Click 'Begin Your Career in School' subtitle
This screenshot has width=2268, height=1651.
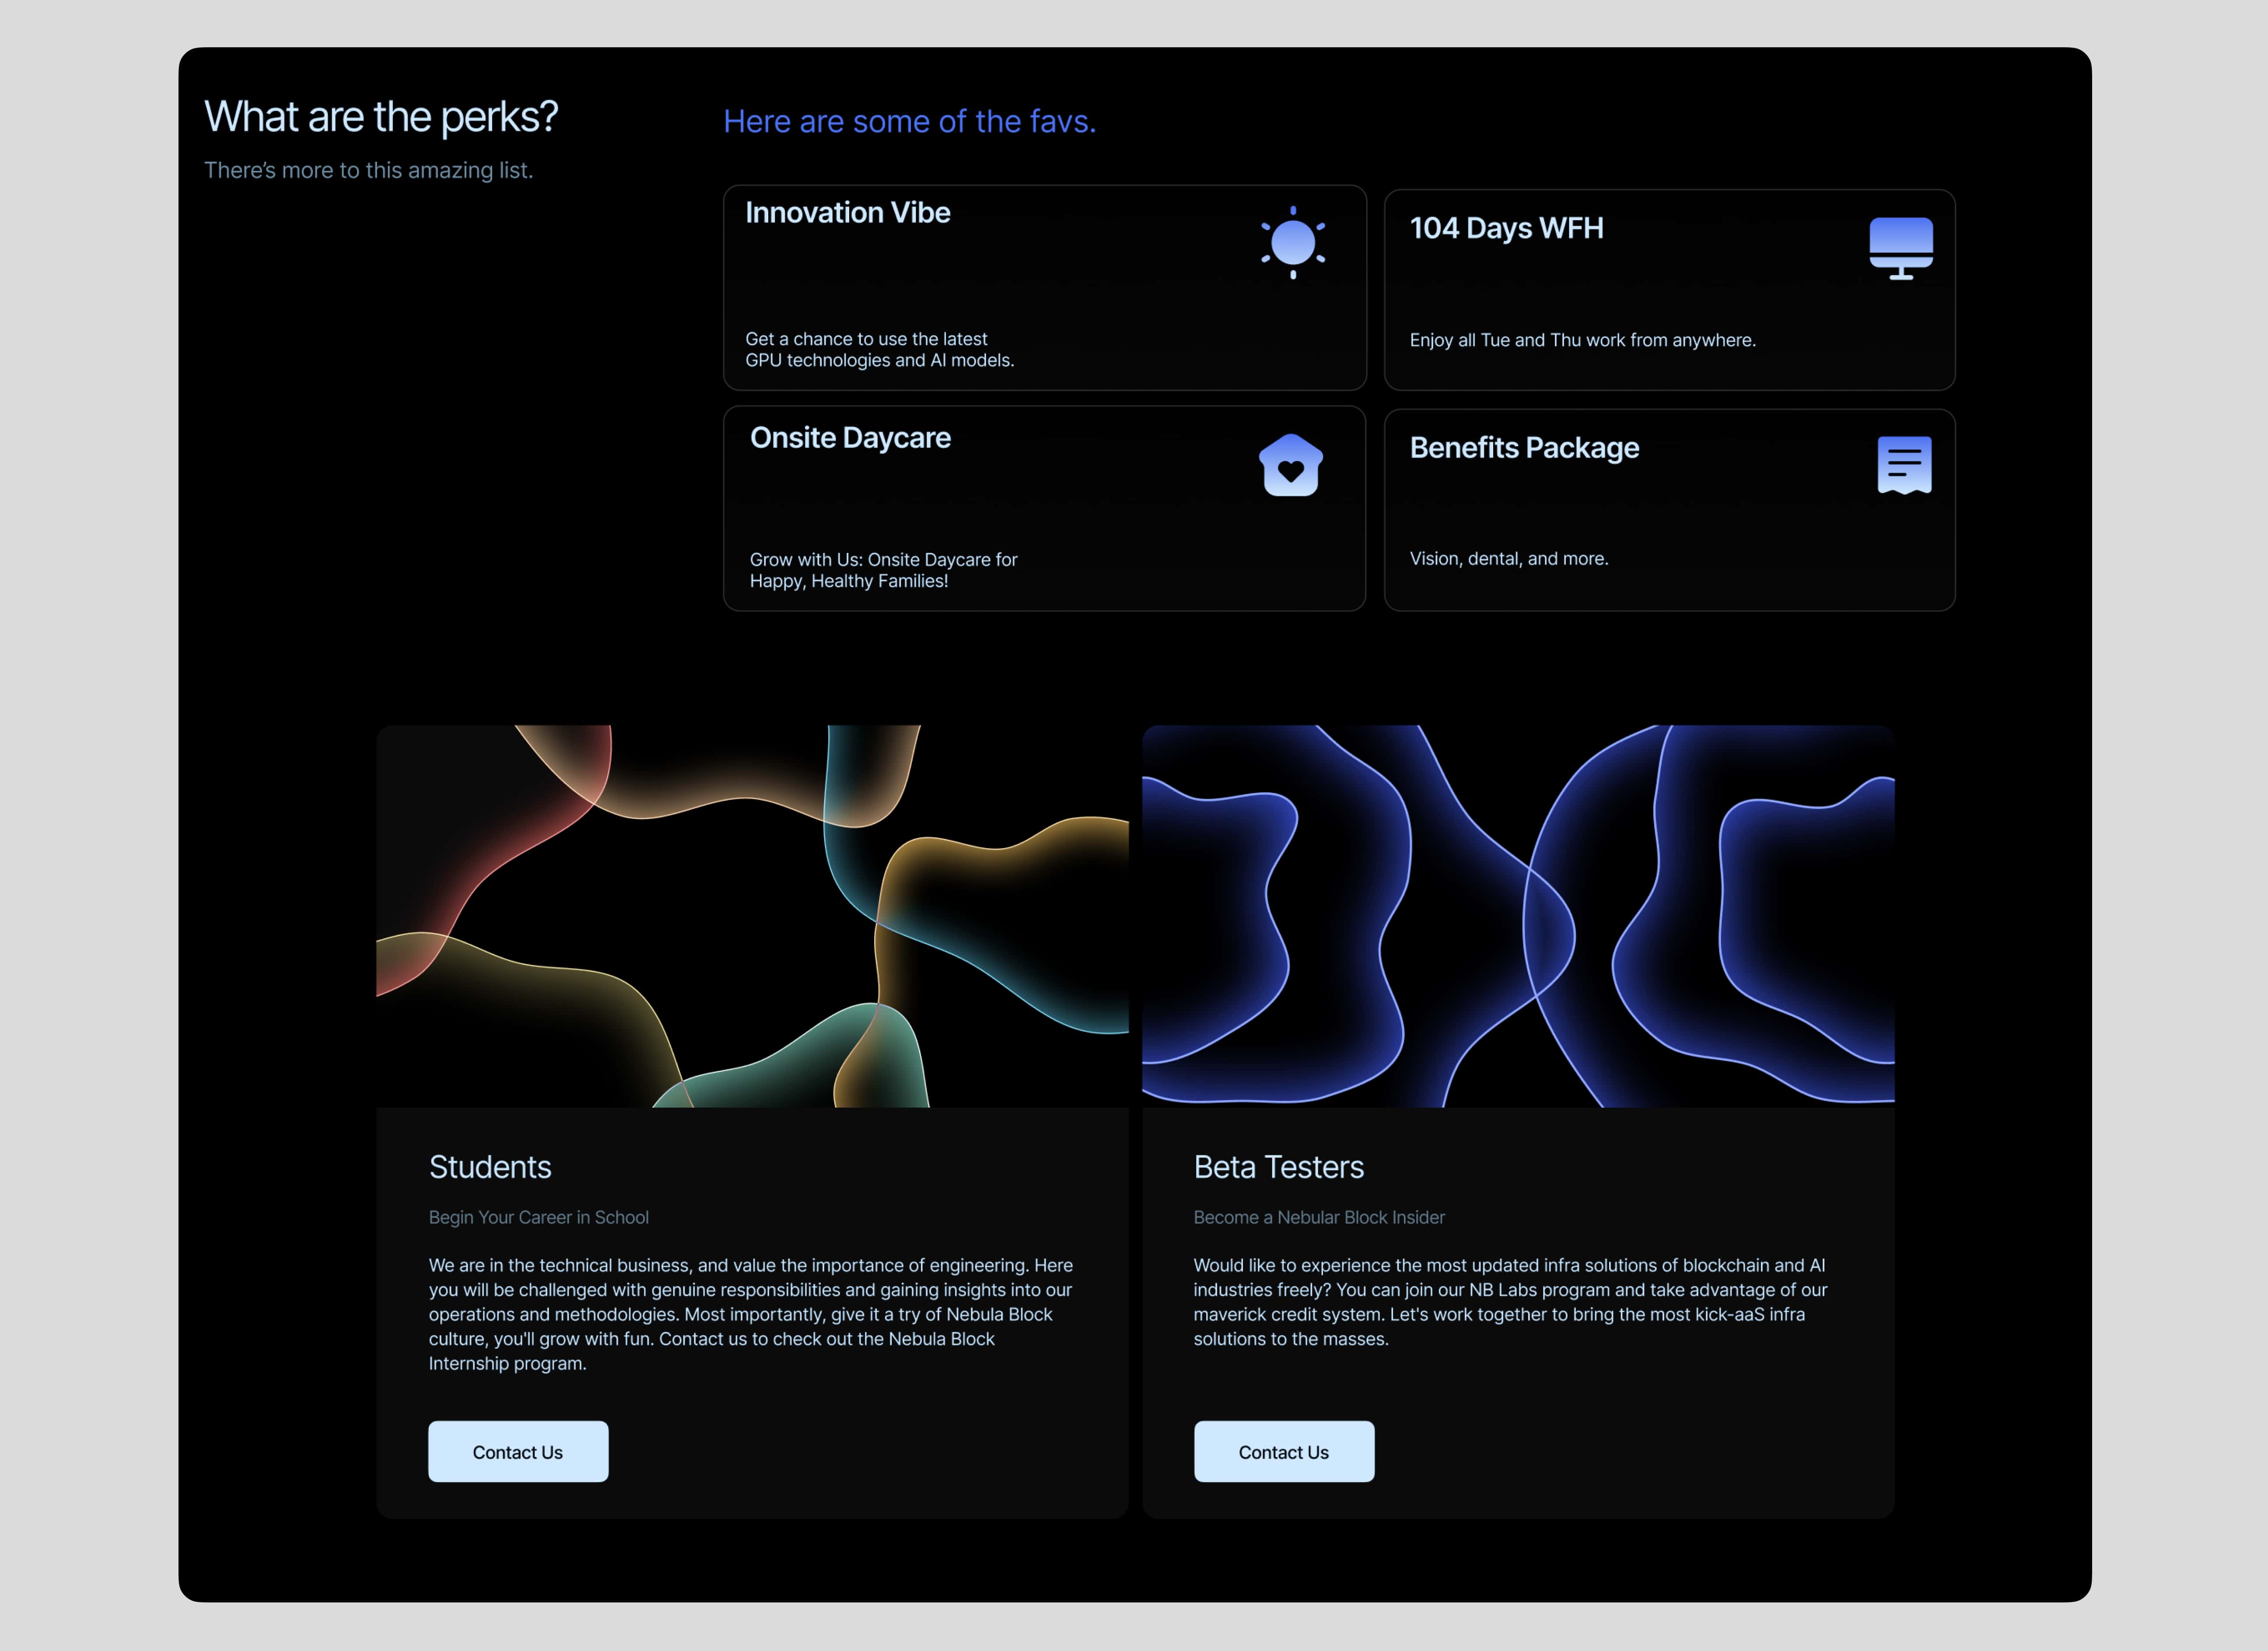click(x=538, y=1217)
